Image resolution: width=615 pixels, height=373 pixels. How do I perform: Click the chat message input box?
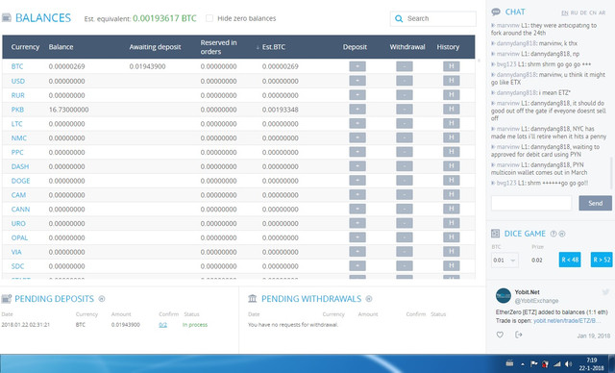tap(531, 203)
